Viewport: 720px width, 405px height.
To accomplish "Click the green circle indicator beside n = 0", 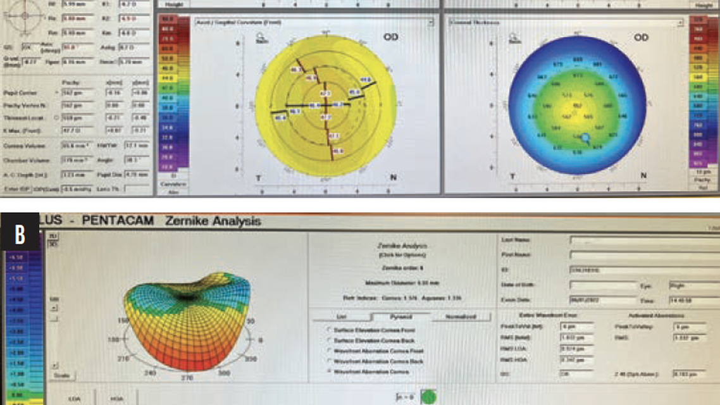I will 428,397.
